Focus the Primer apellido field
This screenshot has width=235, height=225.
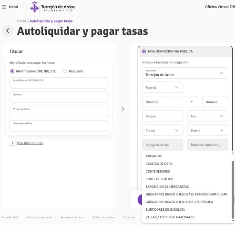pyautogui.click(x=59, y=112)
